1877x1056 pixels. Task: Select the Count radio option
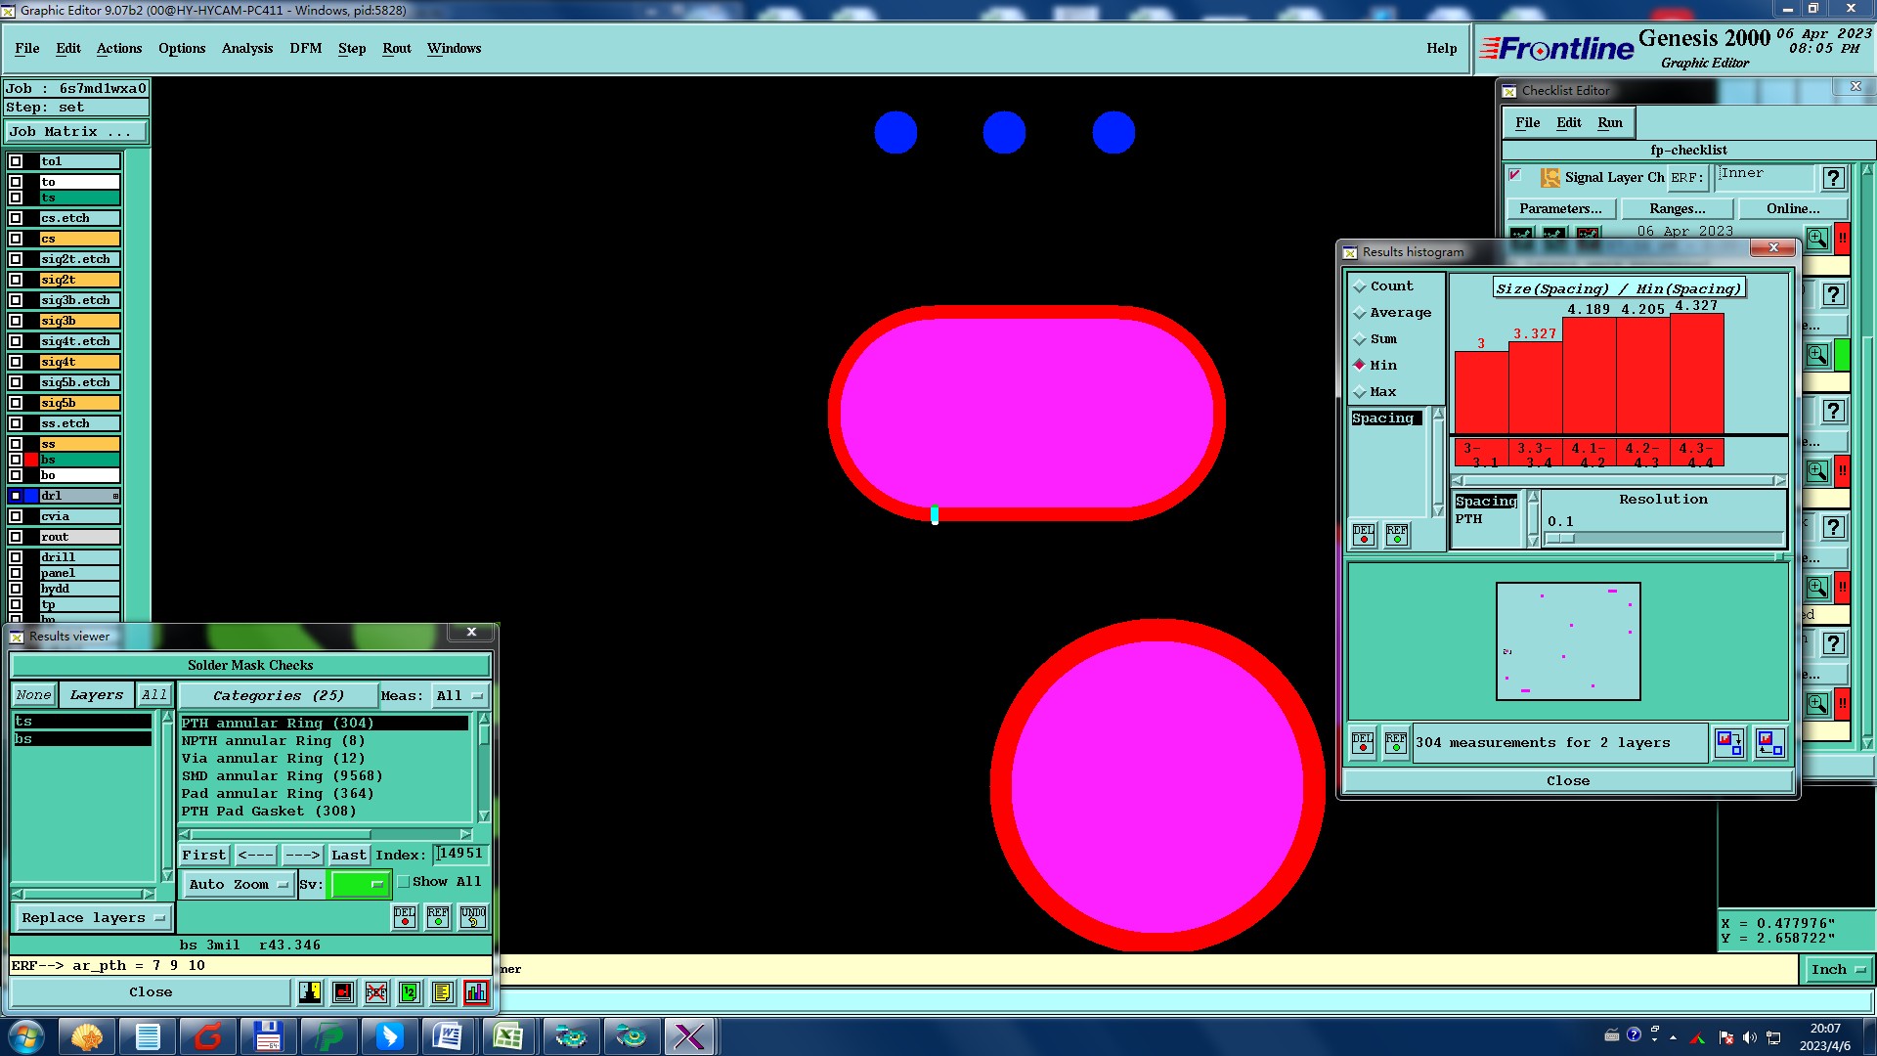[x=1359, y=286]
